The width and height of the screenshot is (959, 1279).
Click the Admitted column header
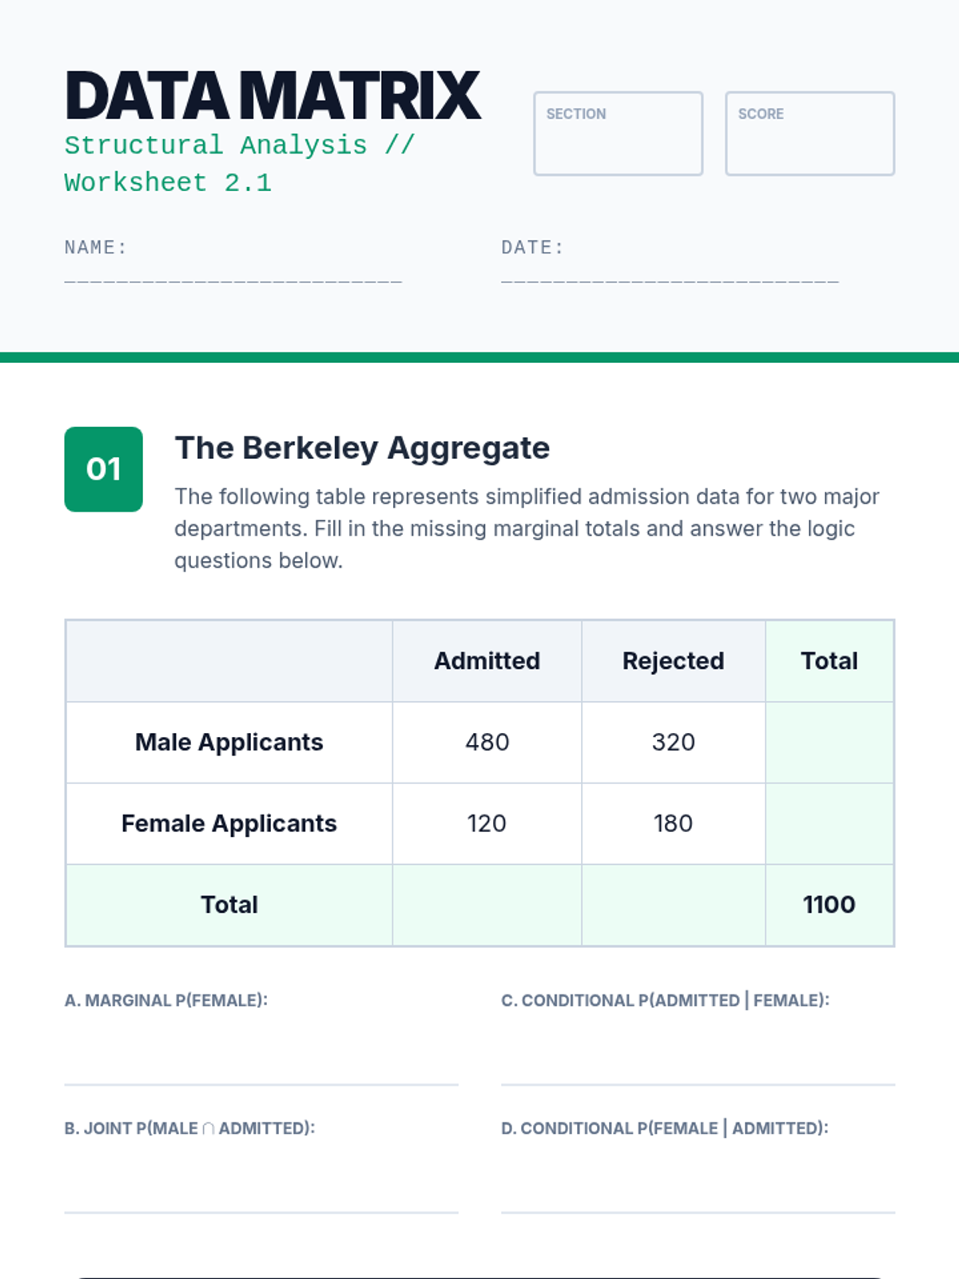pos(487,661)
